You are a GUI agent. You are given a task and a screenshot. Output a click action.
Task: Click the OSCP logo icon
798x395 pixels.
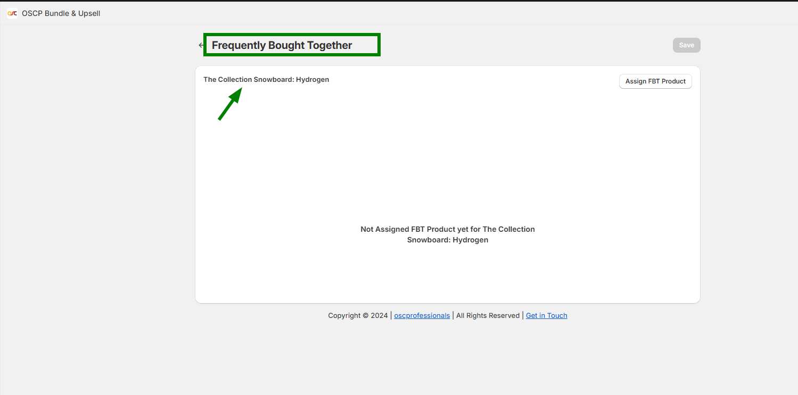(12, 13)
